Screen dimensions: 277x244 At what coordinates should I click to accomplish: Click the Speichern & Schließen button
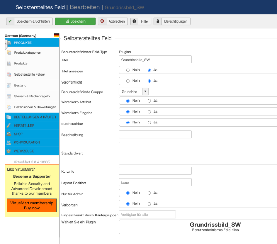29,21
